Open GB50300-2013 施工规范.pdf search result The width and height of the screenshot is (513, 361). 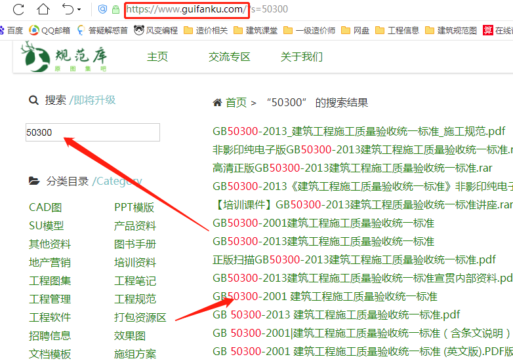coord(358,131)
